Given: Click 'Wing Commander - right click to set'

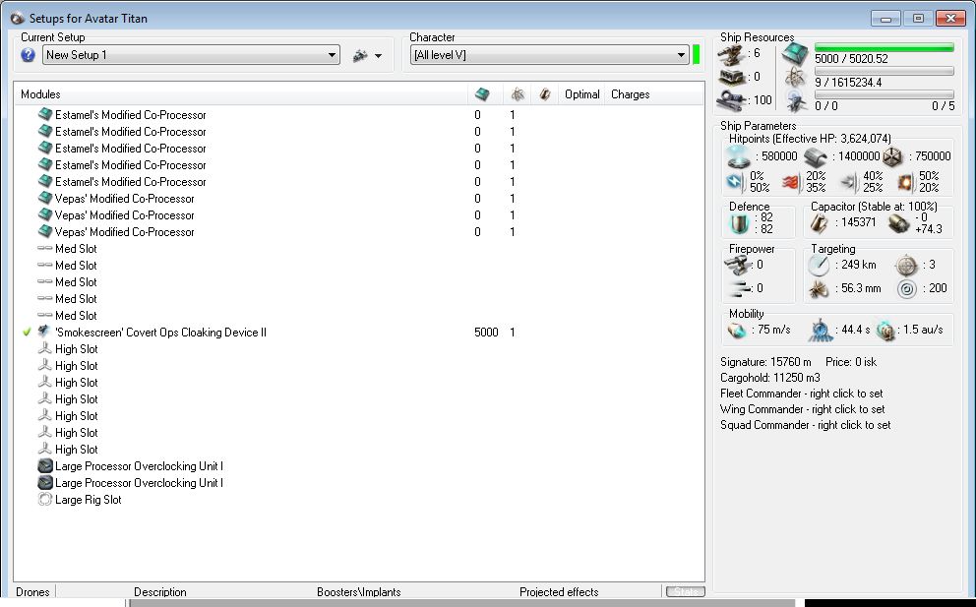Looking at the screenshot, I should click(802, 409).
